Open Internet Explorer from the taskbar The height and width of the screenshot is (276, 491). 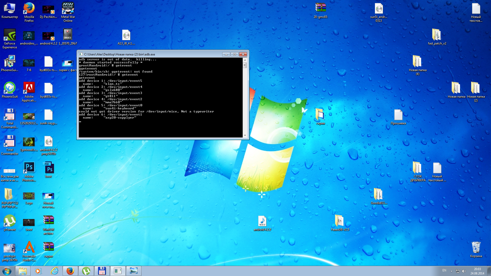pyautogui.click(x=54, y=271)
